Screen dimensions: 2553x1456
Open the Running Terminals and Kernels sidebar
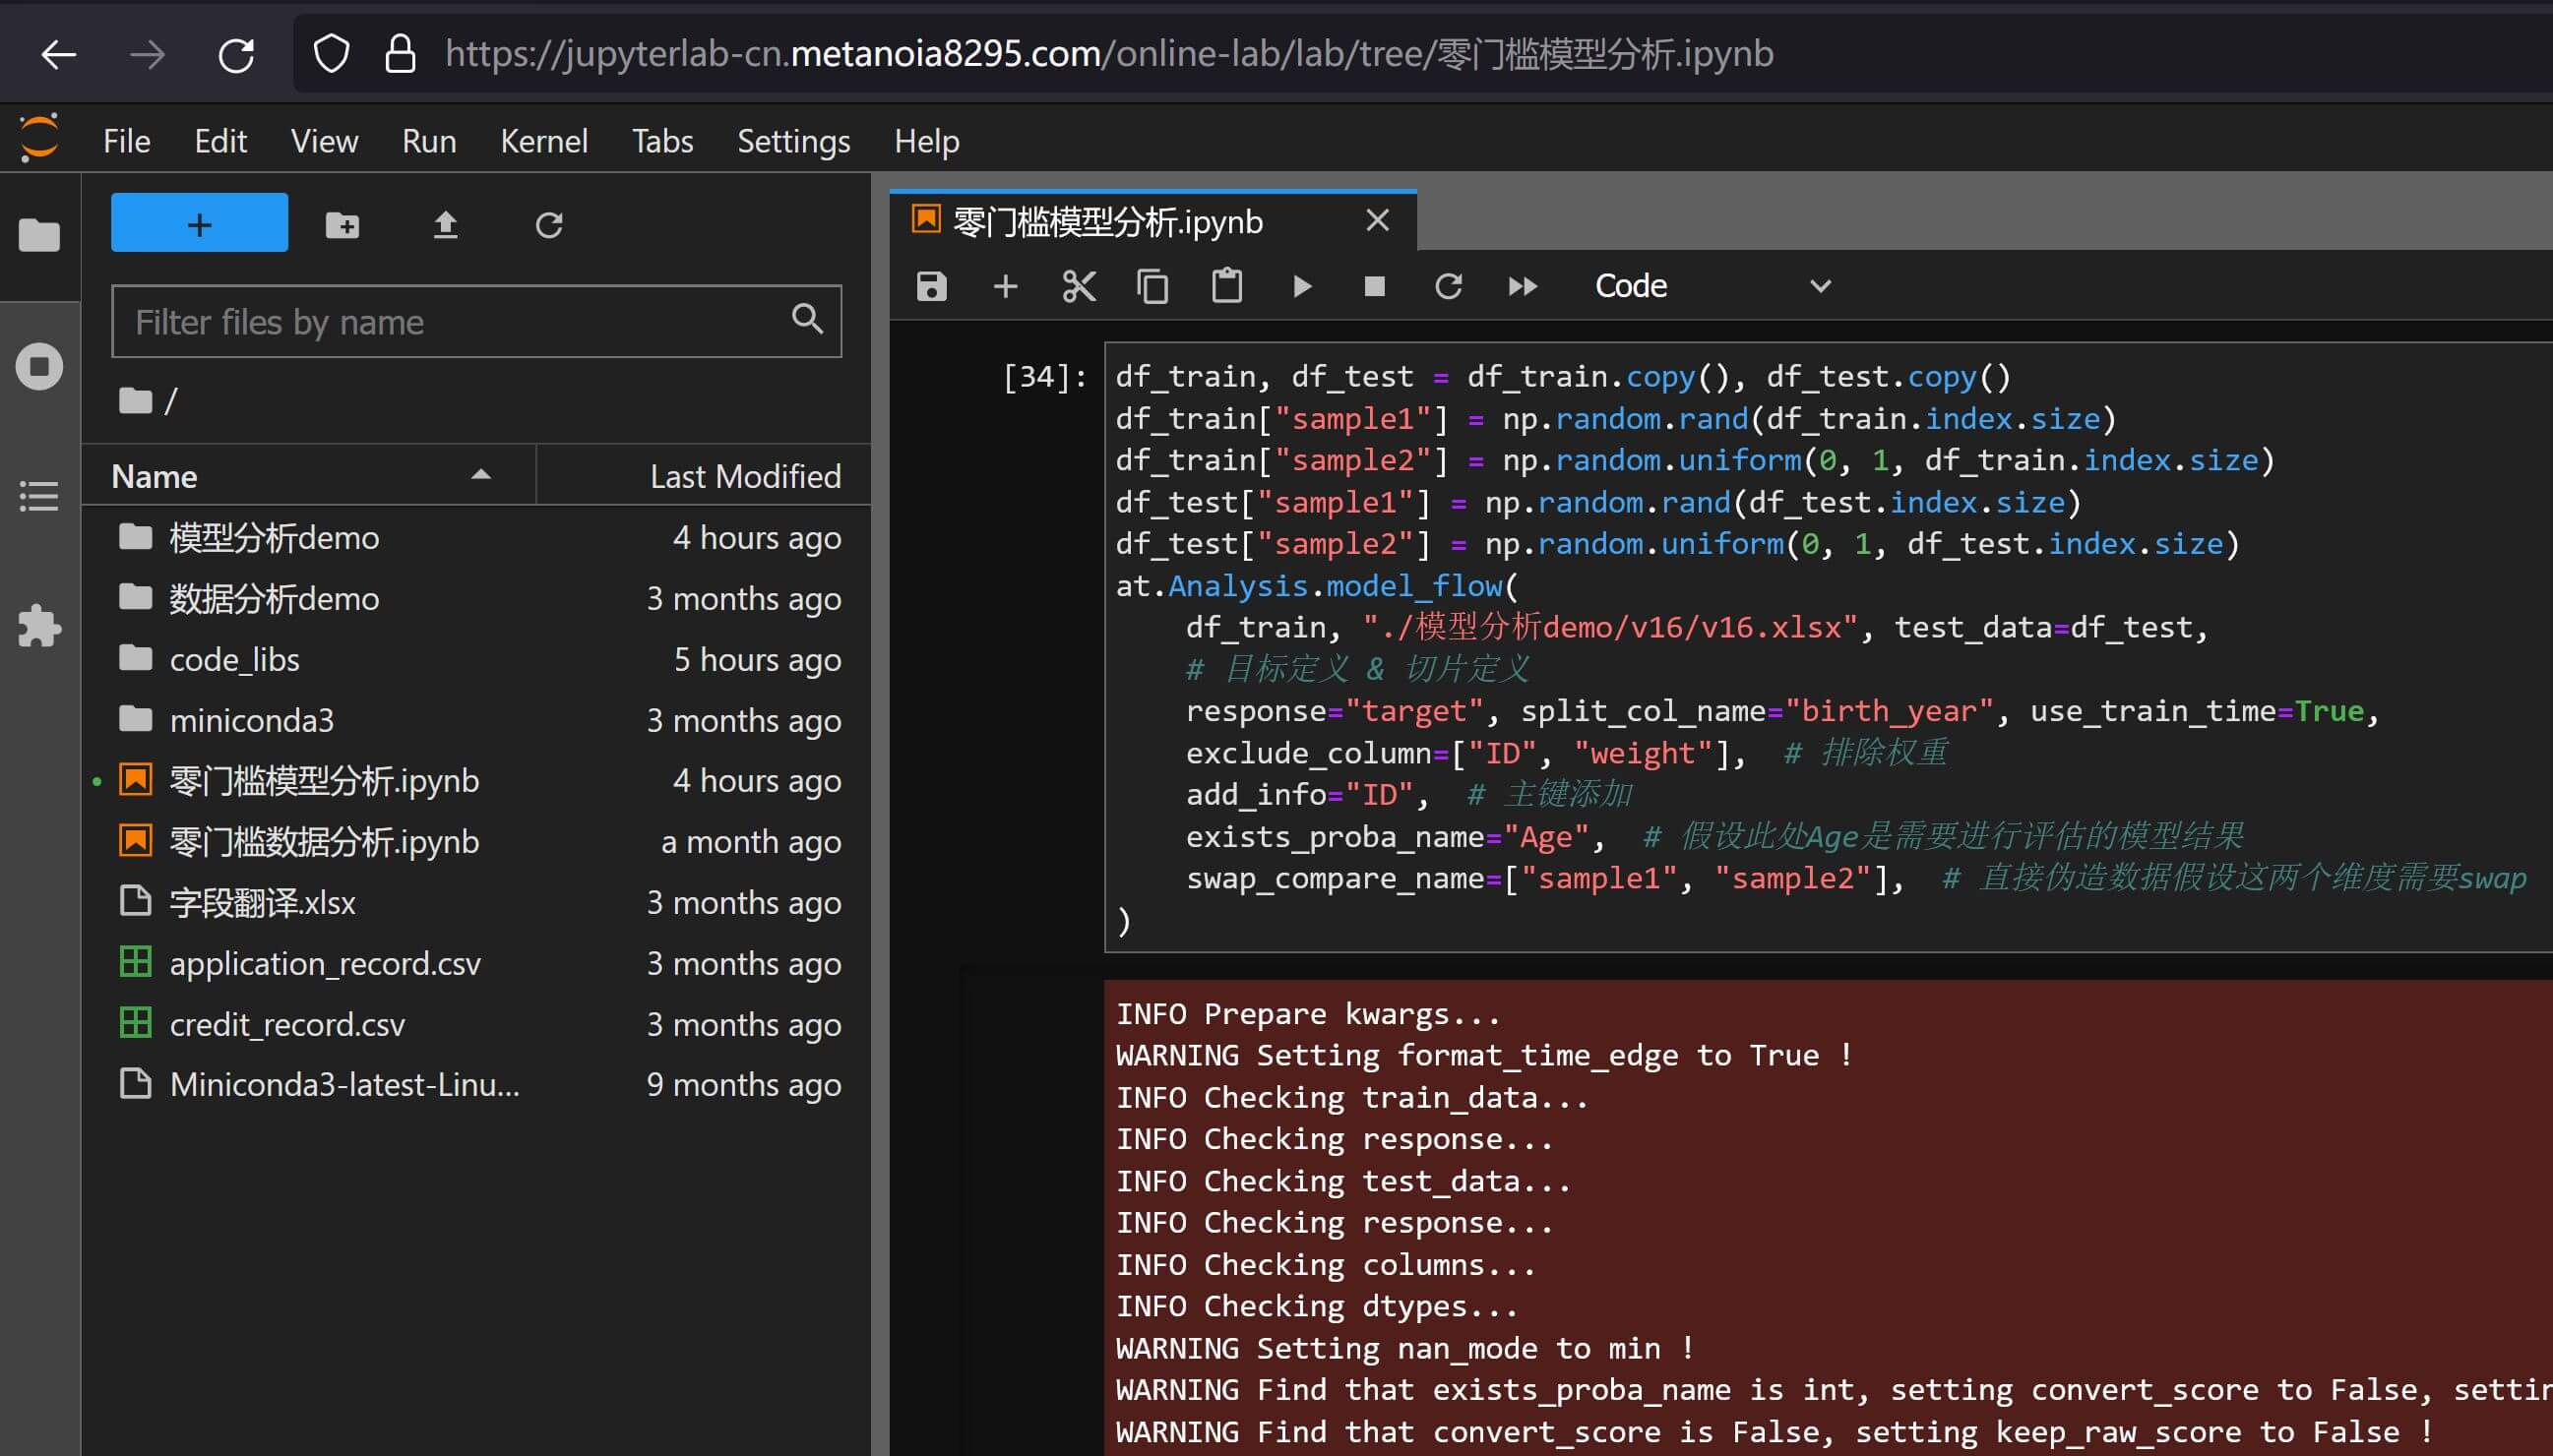pyautogui.click(x=39, y=366)
